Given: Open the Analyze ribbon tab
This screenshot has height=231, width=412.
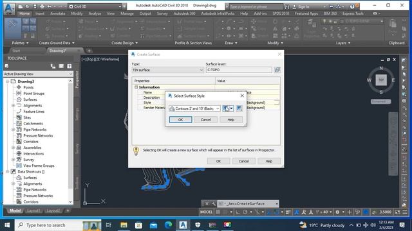Looking at the screenshot, I should click(95, 13).
